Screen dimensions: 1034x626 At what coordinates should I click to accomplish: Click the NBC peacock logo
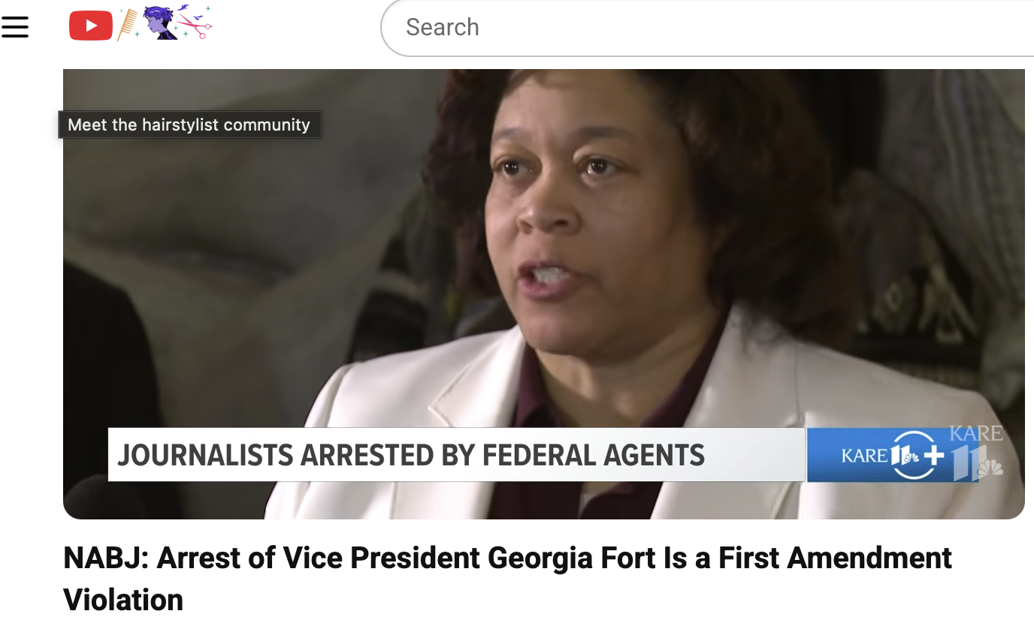click(x=991, y=468)
